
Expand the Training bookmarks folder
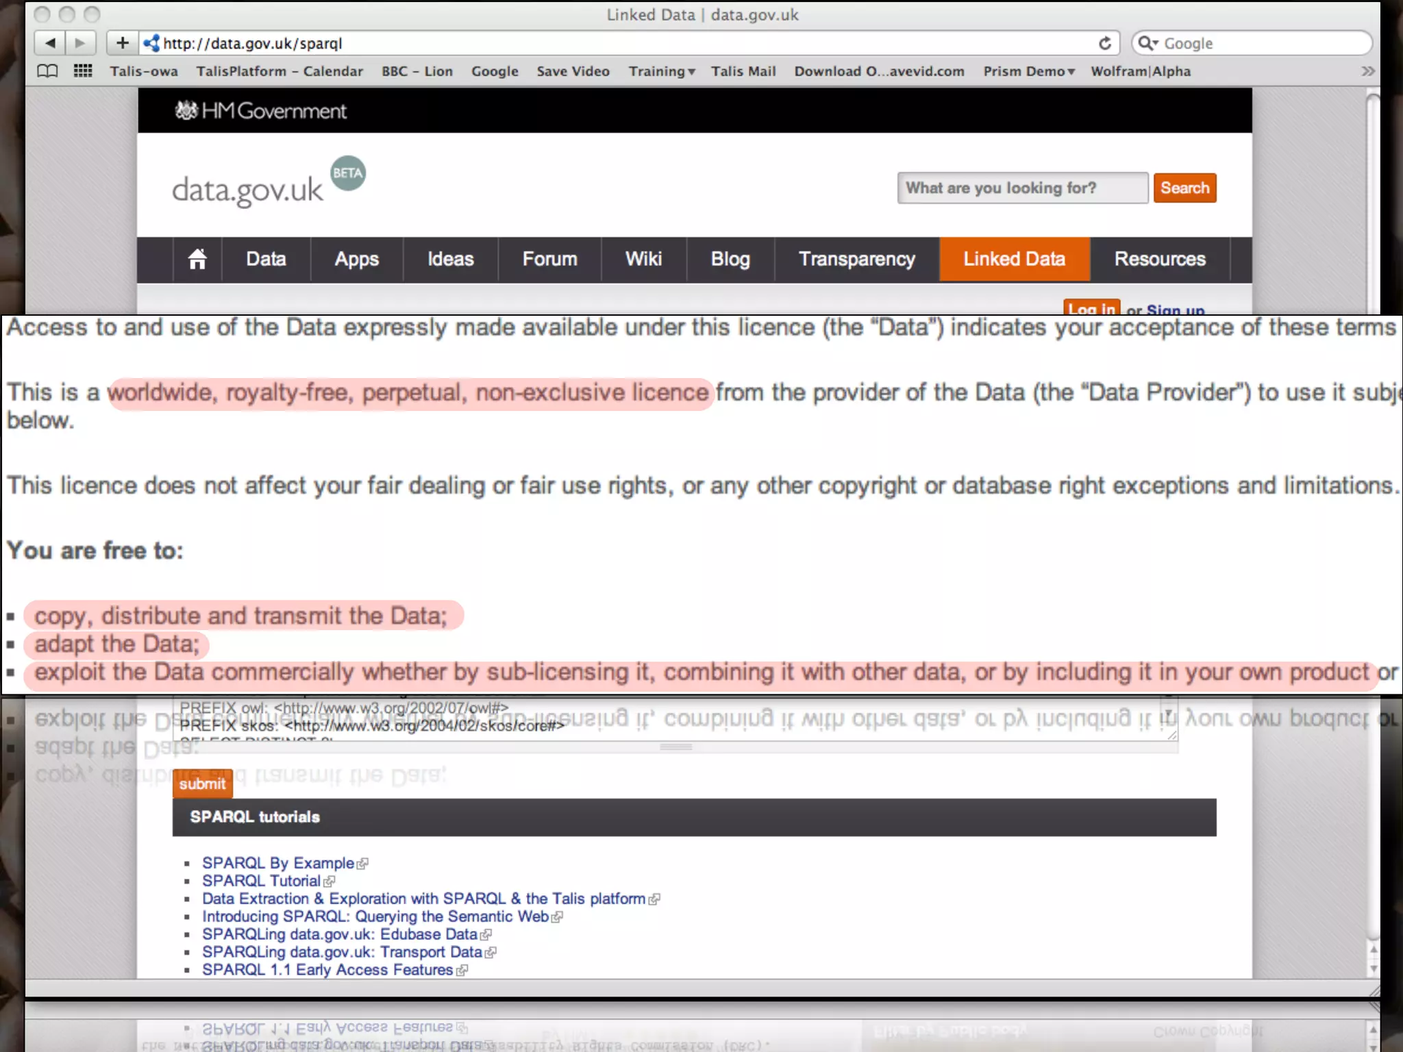pyautogui.click(x=661, y=71)
